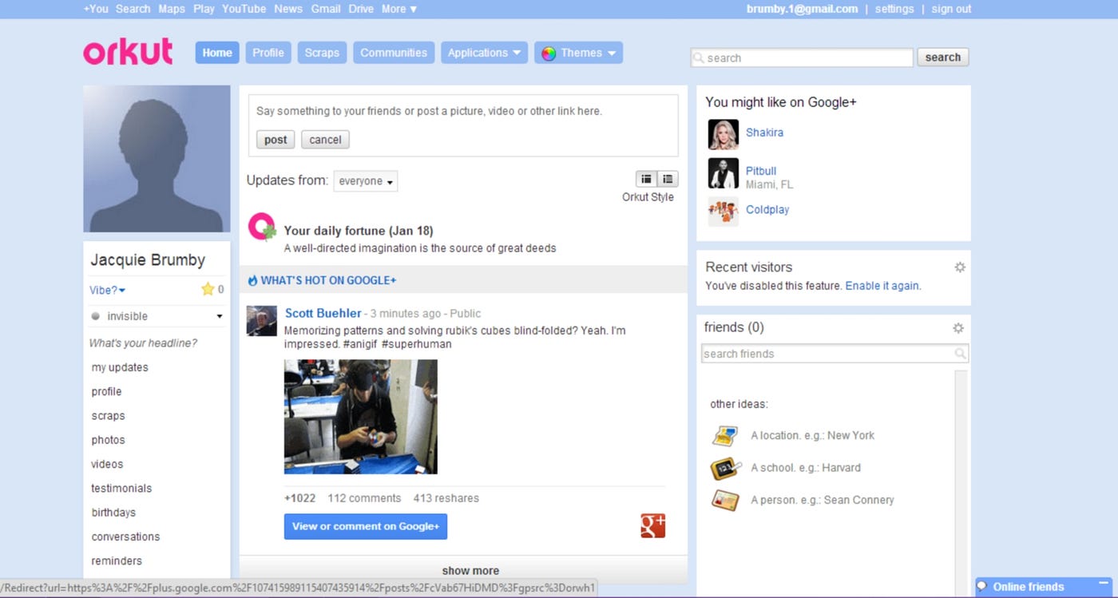Switch to Orkut Style compact view icon
This screenshot has height=598, width=1118.
pyautogui.click(x=646, y=179)
